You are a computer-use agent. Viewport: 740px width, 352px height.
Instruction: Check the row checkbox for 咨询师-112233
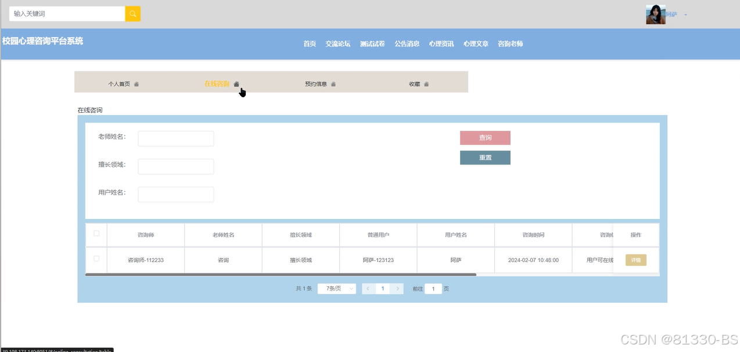coord(96,258)
